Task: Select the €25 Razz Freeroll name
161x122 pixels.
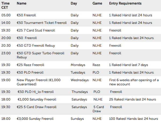Action: click(x=30, y=65)
